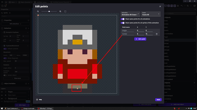Adjust the preview zoom slider handle

(x=49, y=11)
